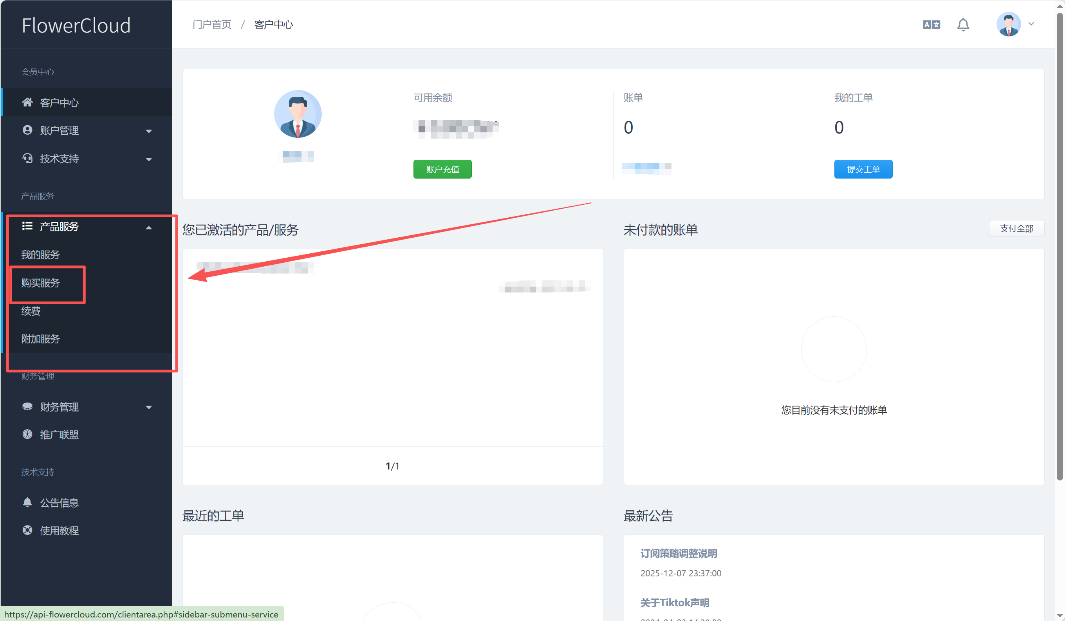The width and height of the screenshot is (1065, 621).
Task: Click the bell icon for 公告信息
Action: click(x=27, y=502)
